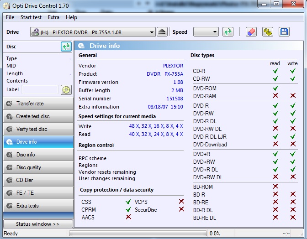Eject the disc with the eject button
Viewport: 307px width, 239px height.
162,32
